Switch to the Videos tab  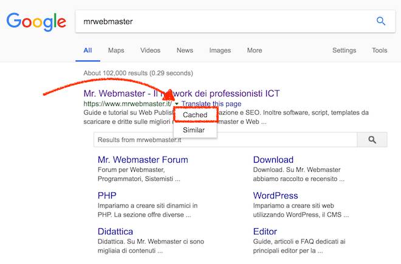(150, 50)
